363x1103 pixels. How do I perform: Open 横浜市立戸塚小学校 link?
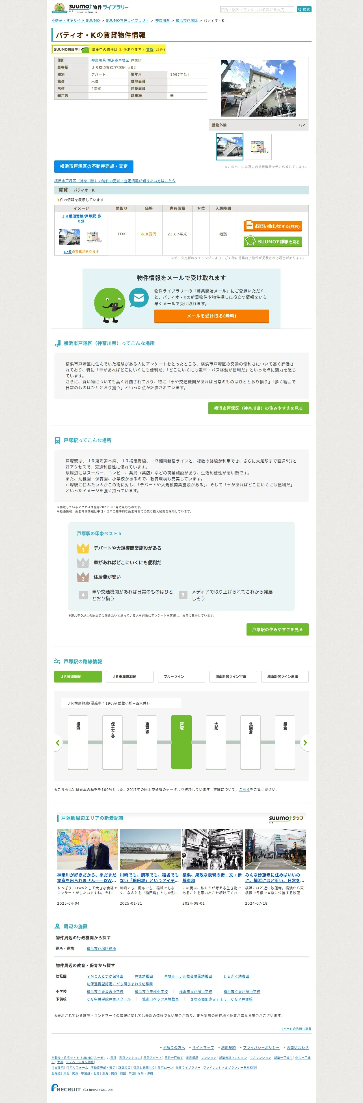[x=196, y=992]
